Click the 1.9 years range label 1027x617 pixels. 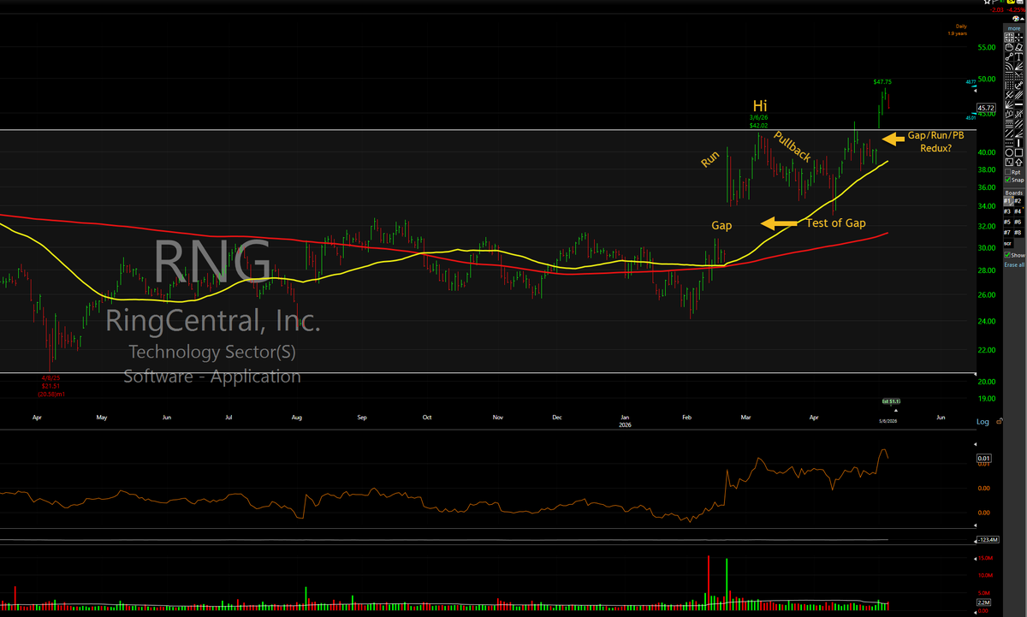[x=958, y=33]
